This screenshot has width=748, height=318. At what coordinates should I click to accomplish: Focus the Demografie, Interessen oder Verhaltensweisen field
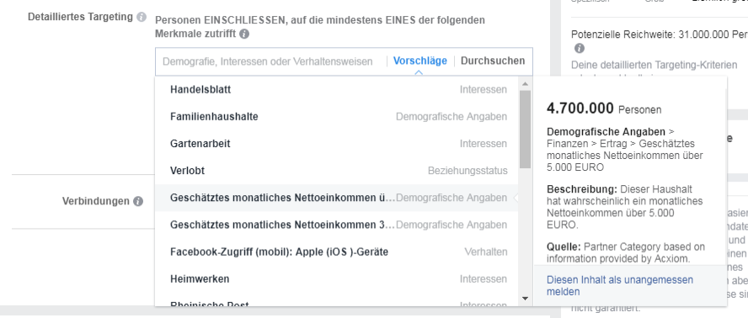point(268,61)
